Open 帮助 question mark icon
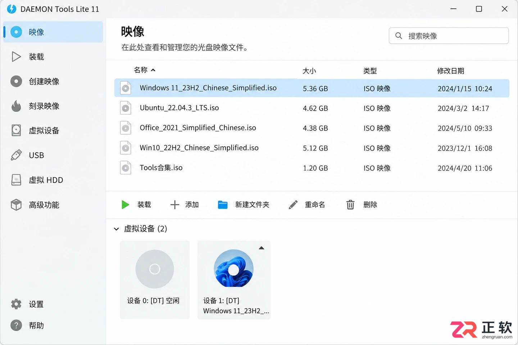Screen dimensions: 518x345 16,325
